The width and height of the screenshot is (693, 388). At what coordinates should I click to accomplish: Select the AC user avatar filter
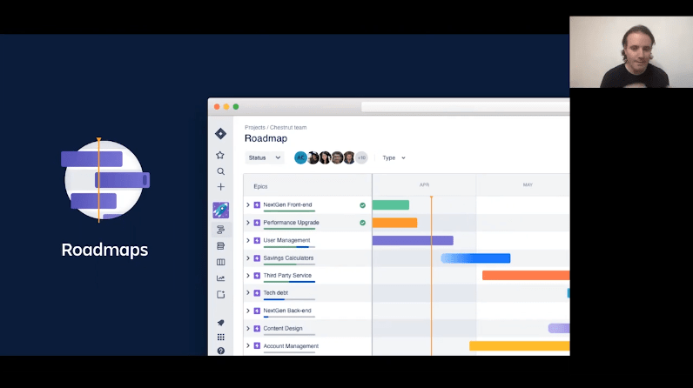tap(300, 157)
